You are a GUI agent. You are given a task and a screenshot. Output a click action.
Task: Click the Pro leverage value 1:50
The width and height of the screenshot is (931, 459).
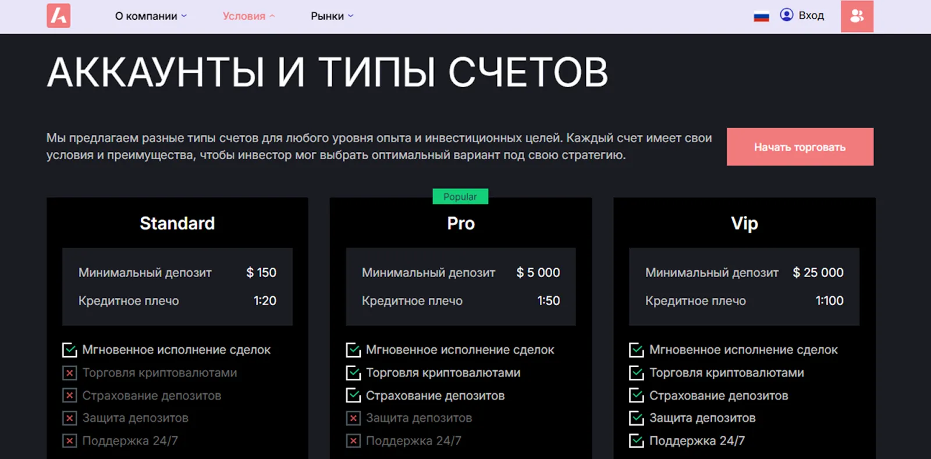[x=548, y=301]
